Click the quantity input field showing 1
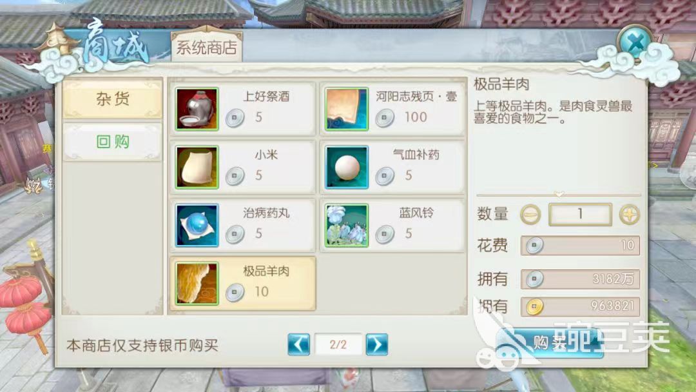The image size is (696, 392). 580,215
